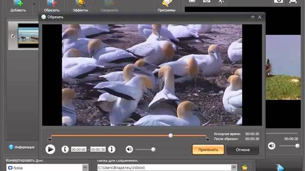305x171 pixels.
Task: Click the trim preview video of gannets
Action: pos(152,75)
